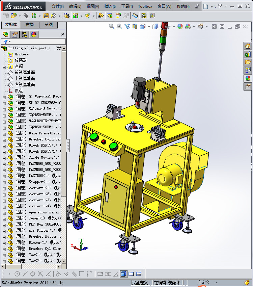Viewport: 253px width, 287px height.
Task: Select the Linear Component Pattern icon
Action: [34, 16]
